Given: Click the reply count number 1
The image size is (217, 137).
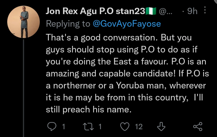Looking at the screenshot, I should pos(64,127).
